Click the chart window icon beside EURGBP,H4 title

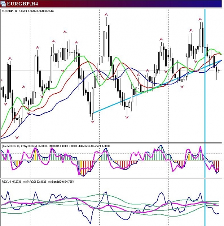(x=3, y=3)
